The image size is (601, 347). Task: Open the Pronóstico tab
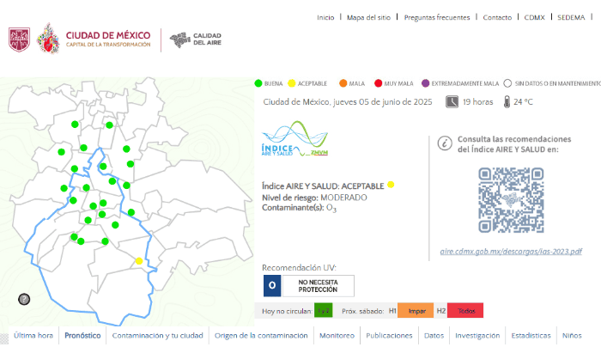82,335
